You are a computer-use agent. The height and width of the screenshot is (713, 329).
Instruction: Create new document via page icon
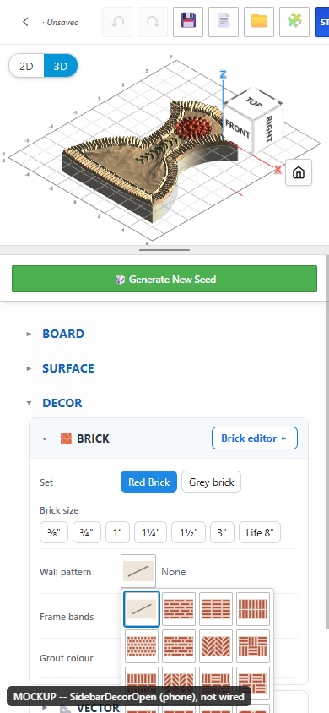pyautogui.click(x=224, y=22)
